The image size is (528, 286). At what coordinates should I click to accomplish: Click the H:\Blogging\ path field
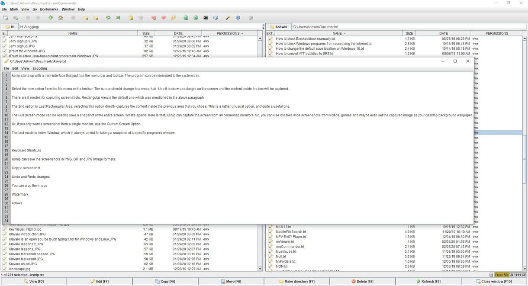pyautogui.click(x=141, y=27)
